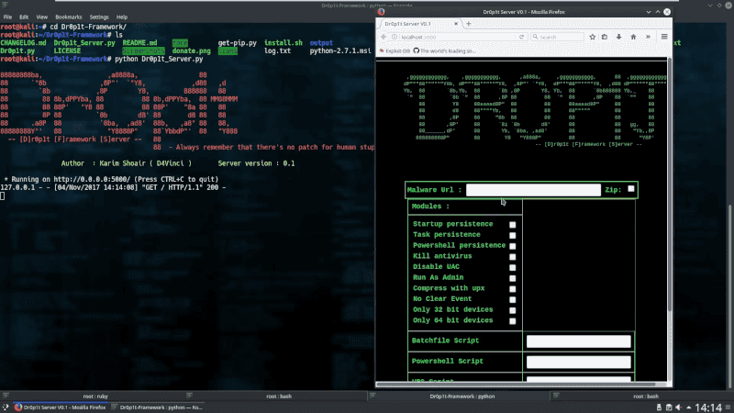Screen dimensions: 734x413
Task: Open Konsole Edit menu
Action: [24, 17]
